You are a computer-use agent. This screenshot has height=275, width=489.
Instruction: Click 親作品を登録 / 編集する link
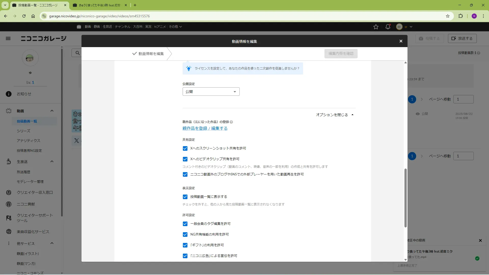pos(205,129)
